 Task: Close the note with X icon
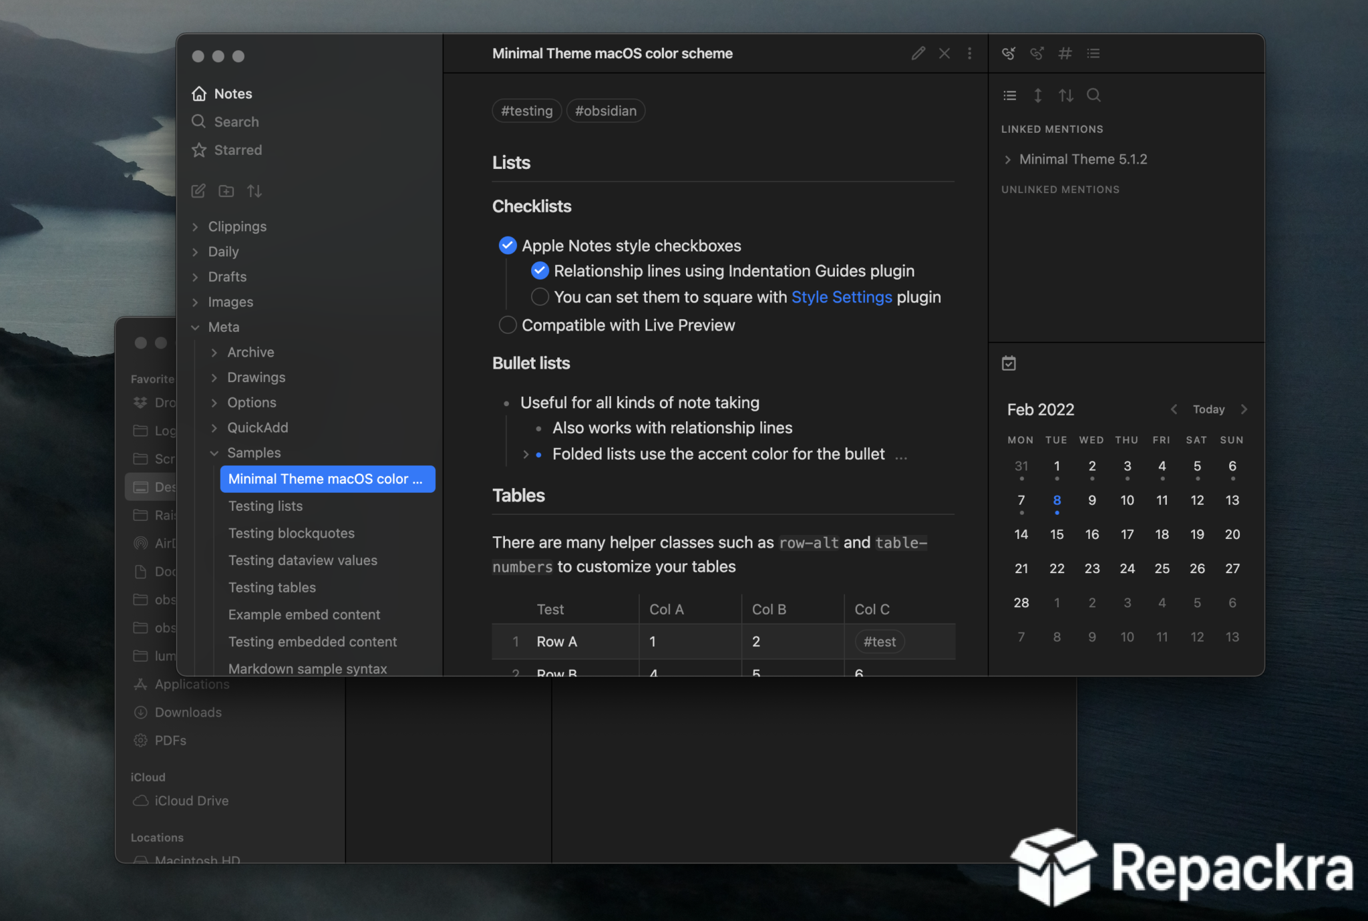(945, 53)
